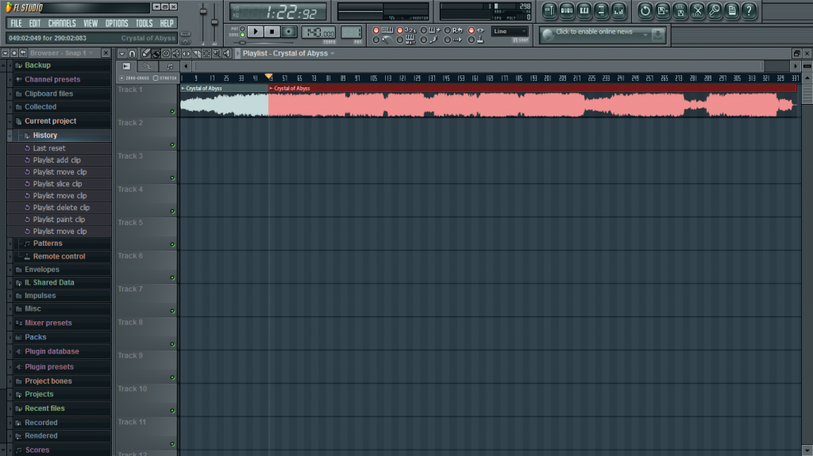Select the Paint brush tool in Playlist

tap(156, 53)
